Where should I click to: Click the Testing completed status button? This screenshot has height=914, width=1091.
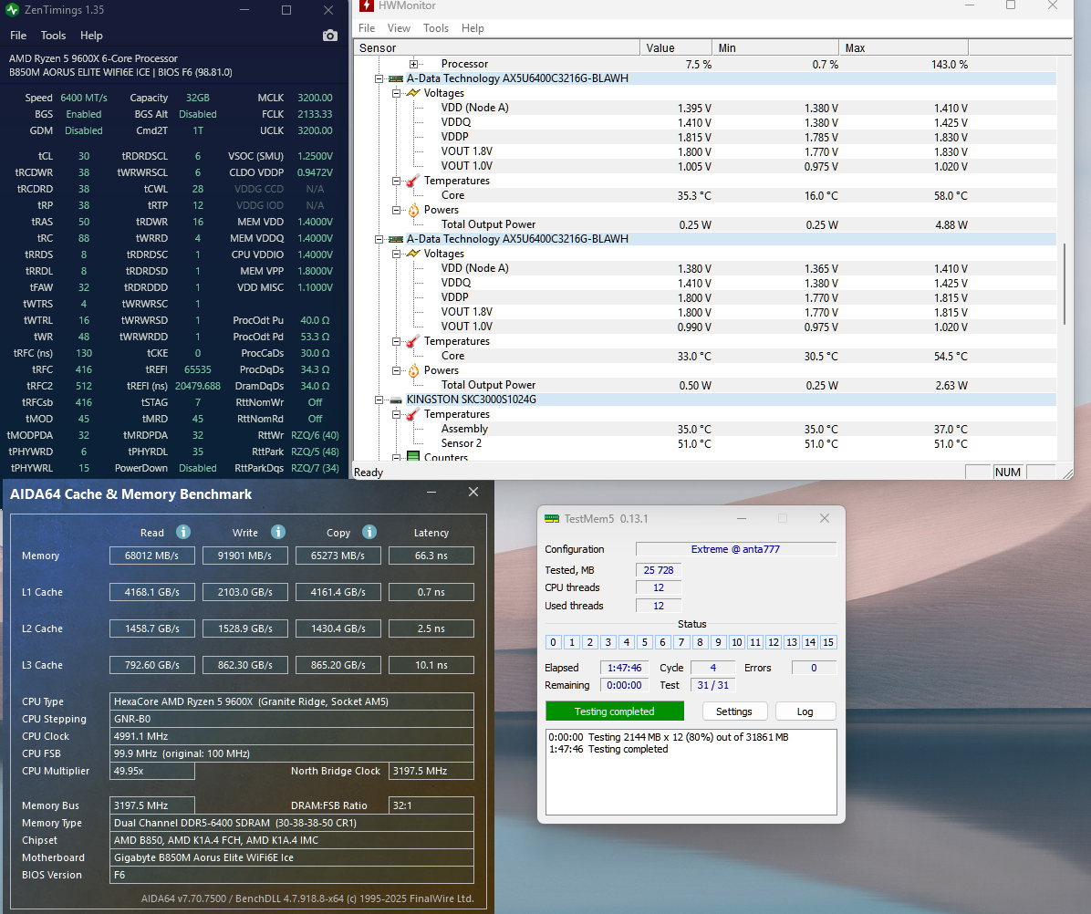pyautogui.click(x=615, y=711)
